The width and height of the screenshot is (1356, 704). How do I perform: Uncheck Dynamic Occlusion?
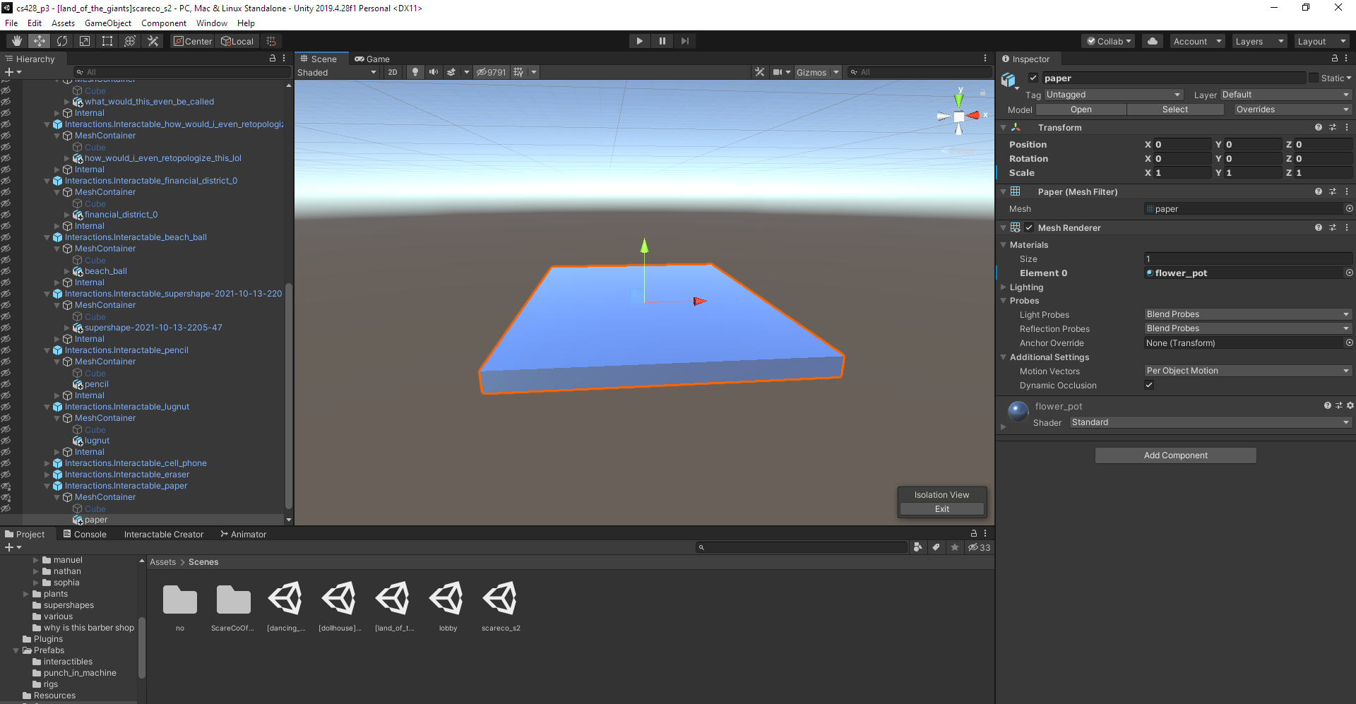click(x=1149, y=386)
